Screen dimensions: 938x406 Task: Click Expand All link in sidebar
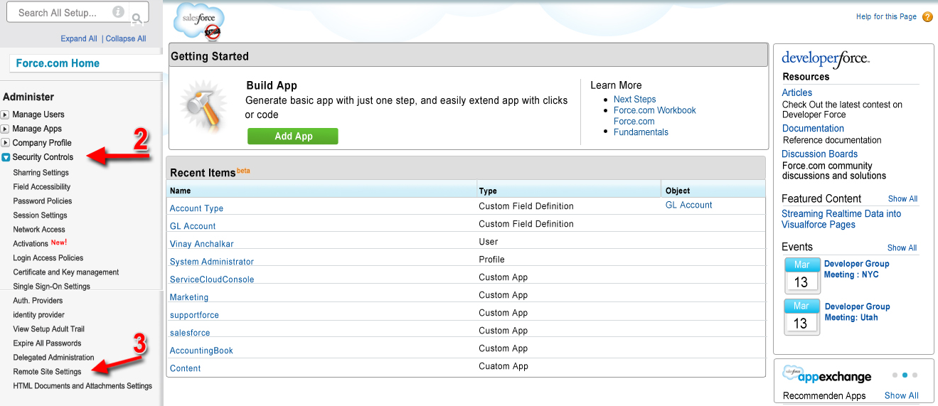click(78, 39)
